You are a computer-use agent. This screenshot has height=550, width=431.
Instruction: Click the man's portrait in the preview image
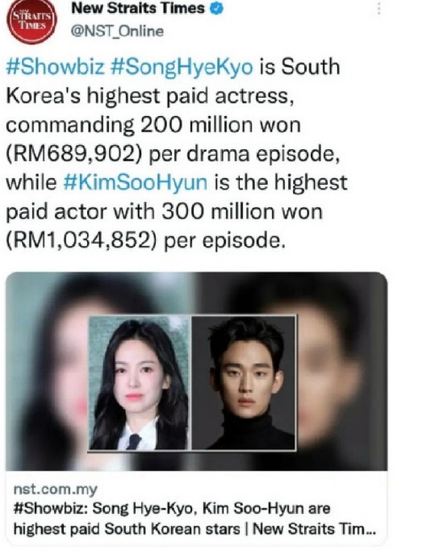244,383
